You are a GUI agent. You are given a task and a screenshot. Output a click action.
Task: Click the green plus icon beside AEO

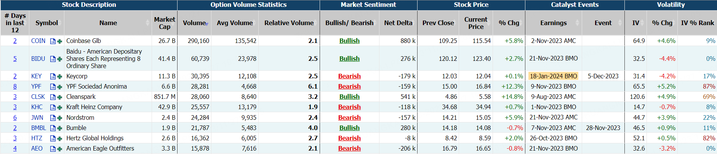tap(59, 149)
